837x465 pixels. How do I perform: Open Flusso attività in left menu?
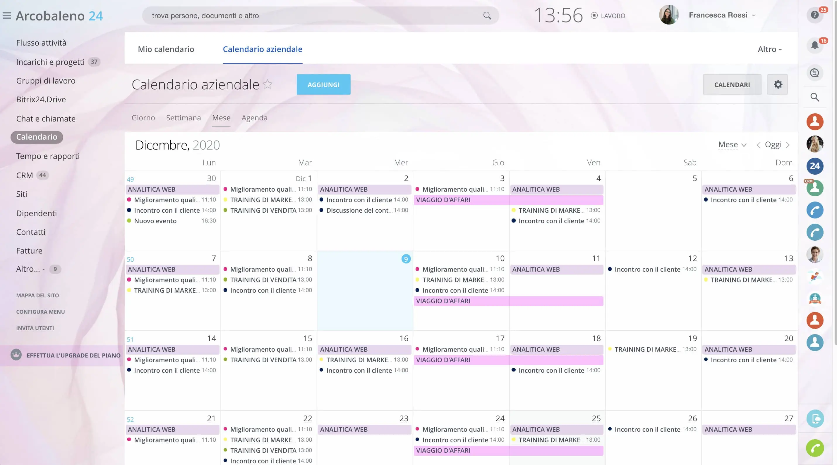[x=41, y=43]
